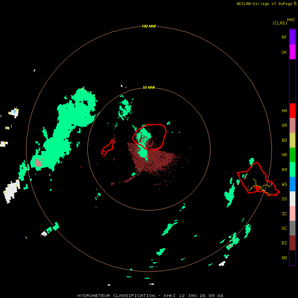Viewport: 298px width, 298px height.
Task: Click the ND black legend swatch
Action: (292, 258)
